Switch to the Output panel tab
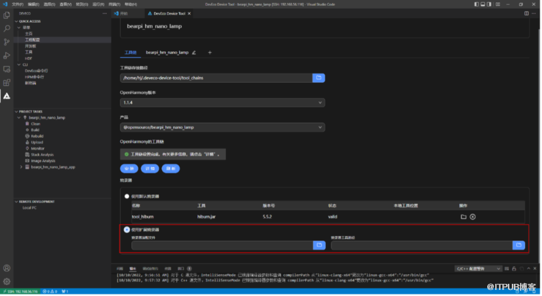The width and height of the screenshot is (542, 296). tap(133, 269)
